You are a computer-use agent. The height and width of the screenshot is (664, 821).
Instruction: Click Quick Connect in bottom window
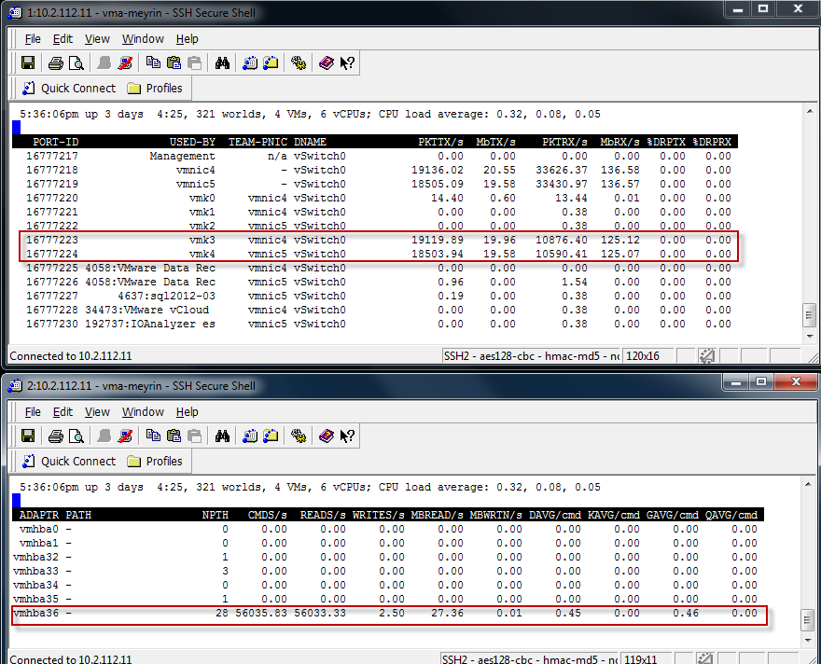point(69,462)
